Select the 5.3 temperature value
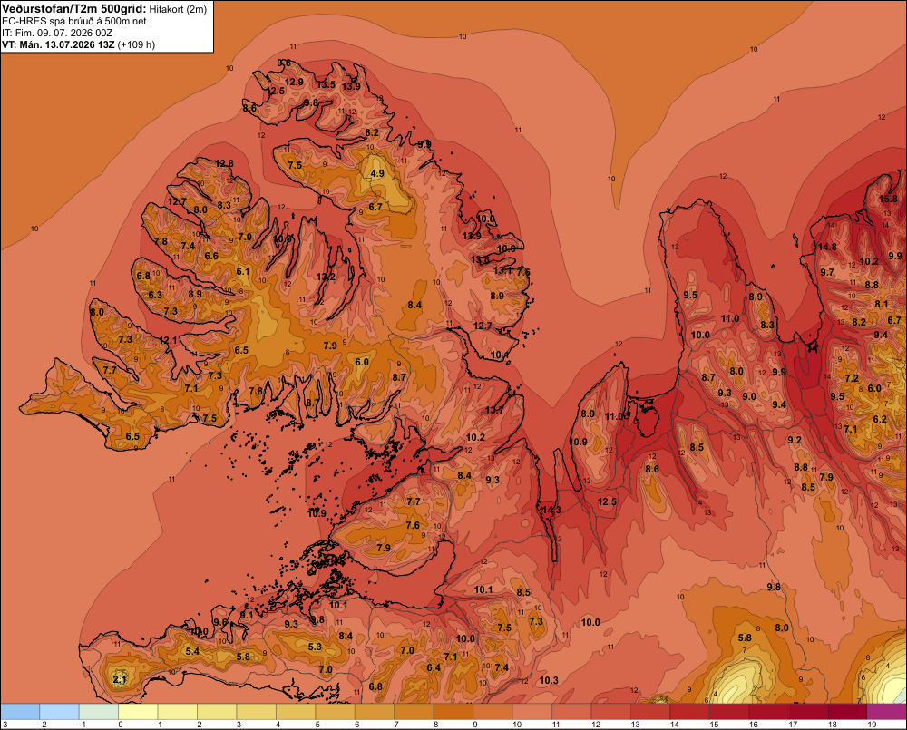The width and height of the screenshot is (907, 730). pyautogui.click(x=315, y=647)
